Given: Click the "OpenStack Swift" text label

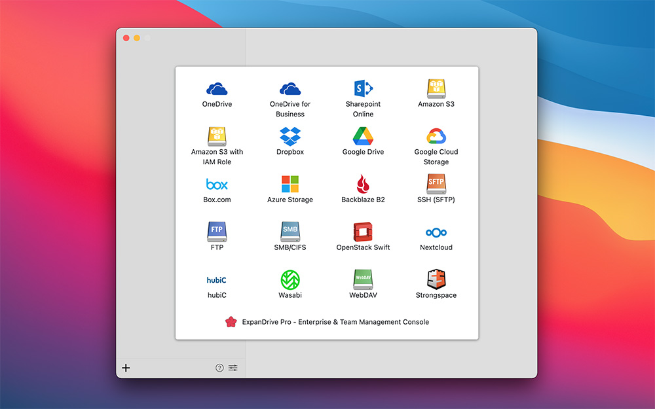Looking at the screenshot, I should click(x=363, y=247).
